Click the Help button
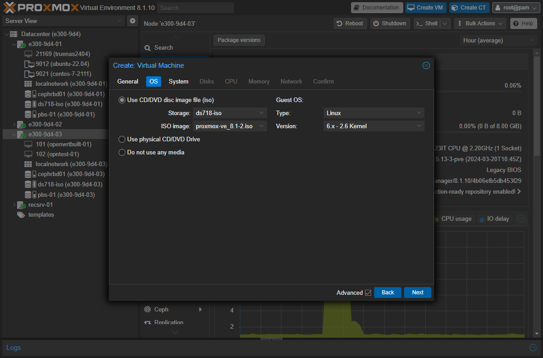This screenshot has width=543, height=358. (x=524, y=23)
